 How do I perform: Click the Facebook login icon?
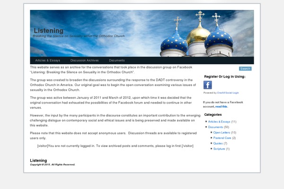pyautogui.click(x=208, y=85)
